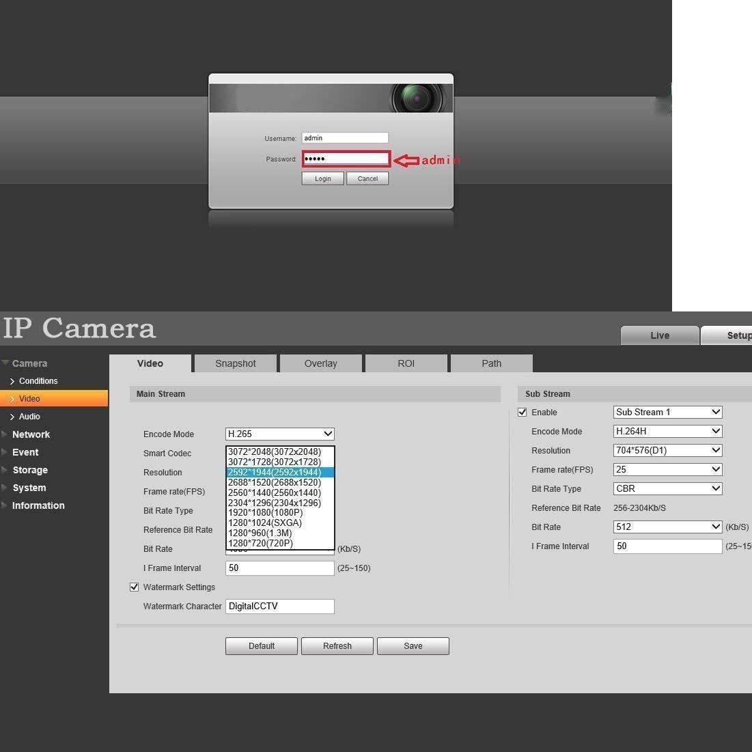752x752 pixels.
Task: Select Conditions under Camera menu
Action: click(x=38, y=381)
